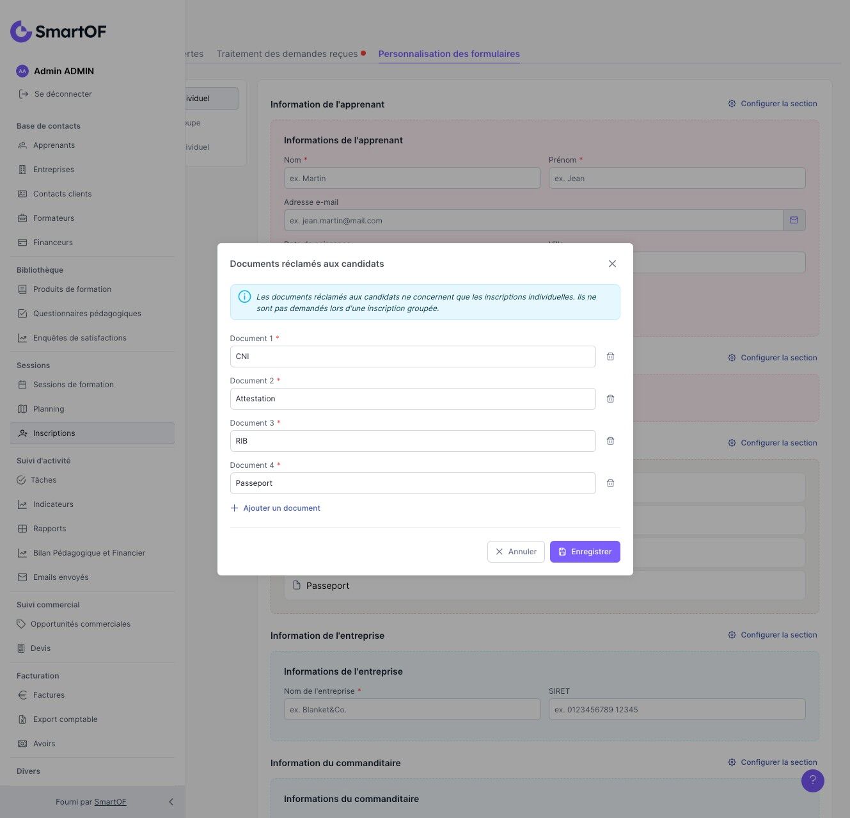Remove the Attestation document via trash icon

[610, 399]
